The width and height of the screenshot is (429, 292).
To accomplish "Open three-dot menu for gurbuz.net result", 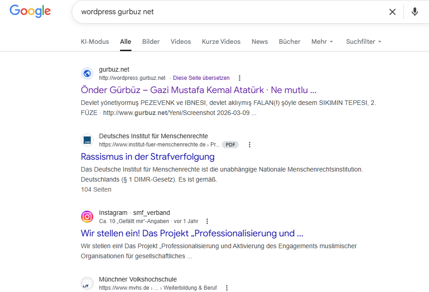I will (x=240, y=78).
